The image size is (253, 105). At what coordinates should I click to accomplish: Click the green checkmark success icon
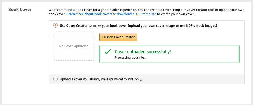coord(108,52)
